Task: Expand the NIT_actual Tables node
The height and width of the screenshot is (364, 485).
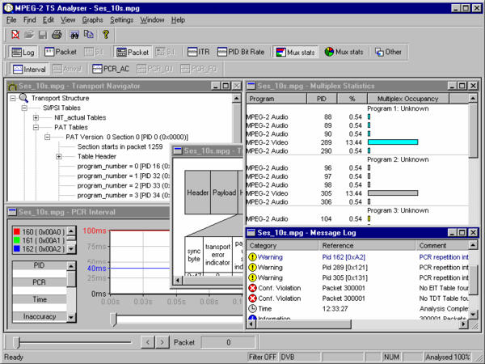Action: click(x=36, y=117)
